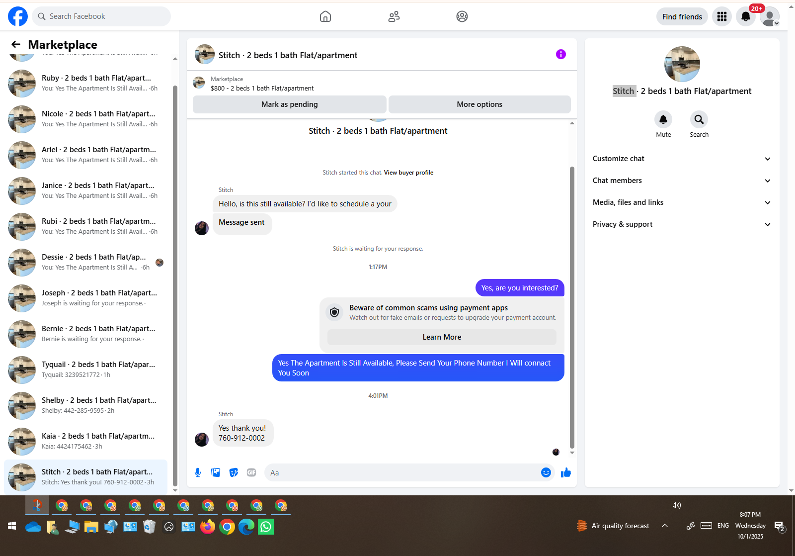Click the conversation list scrollbar

[x=175, y=285]
